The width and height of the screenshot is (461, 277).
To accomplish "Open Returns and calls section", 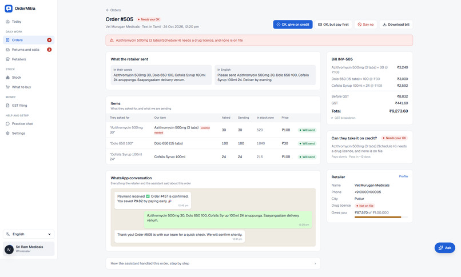I will pos(29,50).
